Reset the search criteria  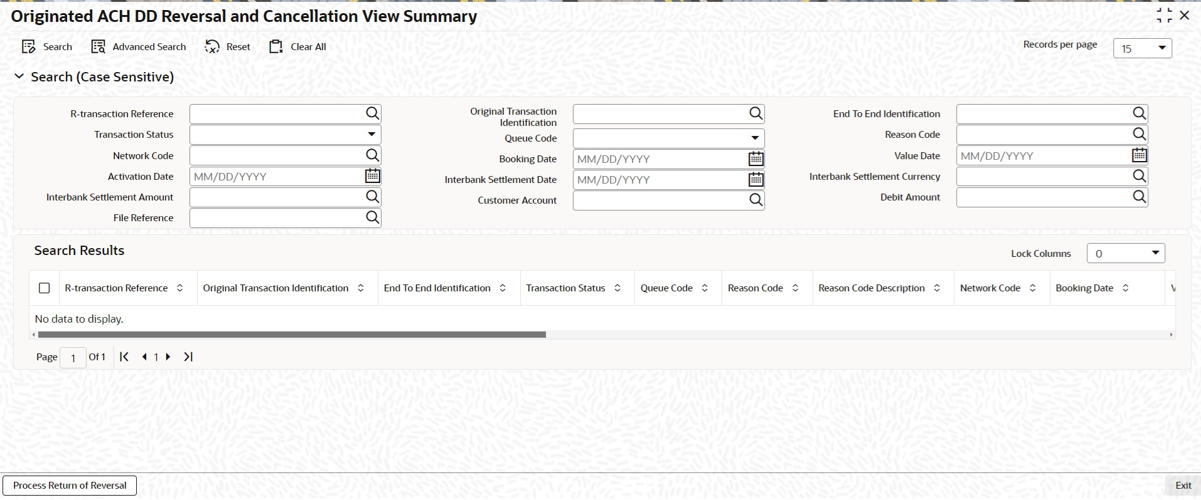(228, 46)
